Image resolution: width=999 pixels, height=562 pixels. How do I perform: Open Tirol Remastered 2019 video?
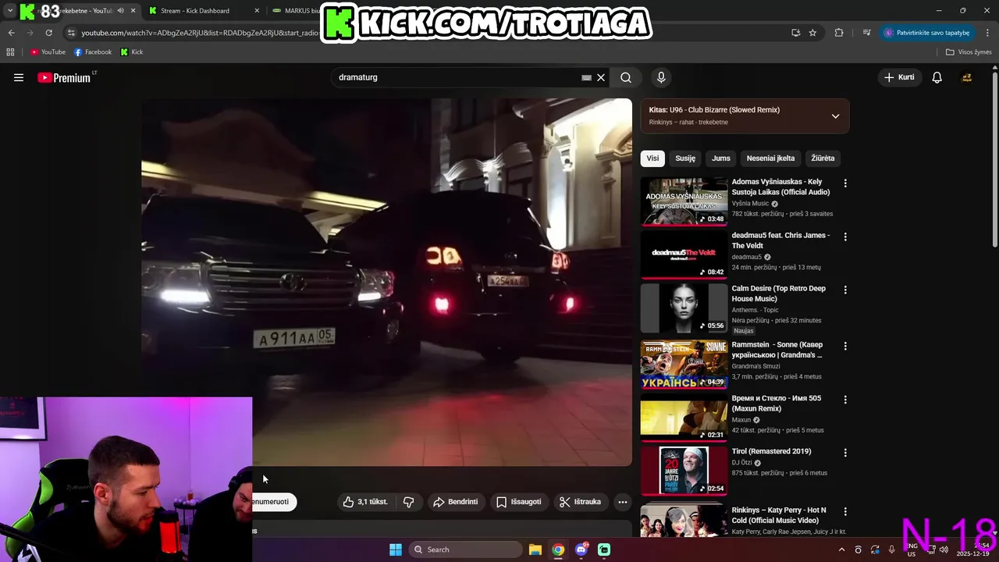click(771, 451)
